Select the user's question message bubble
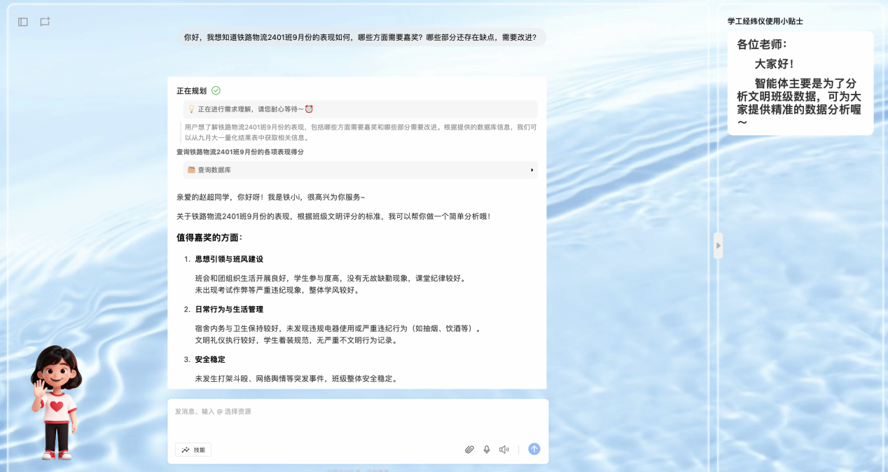 (360, 37)
